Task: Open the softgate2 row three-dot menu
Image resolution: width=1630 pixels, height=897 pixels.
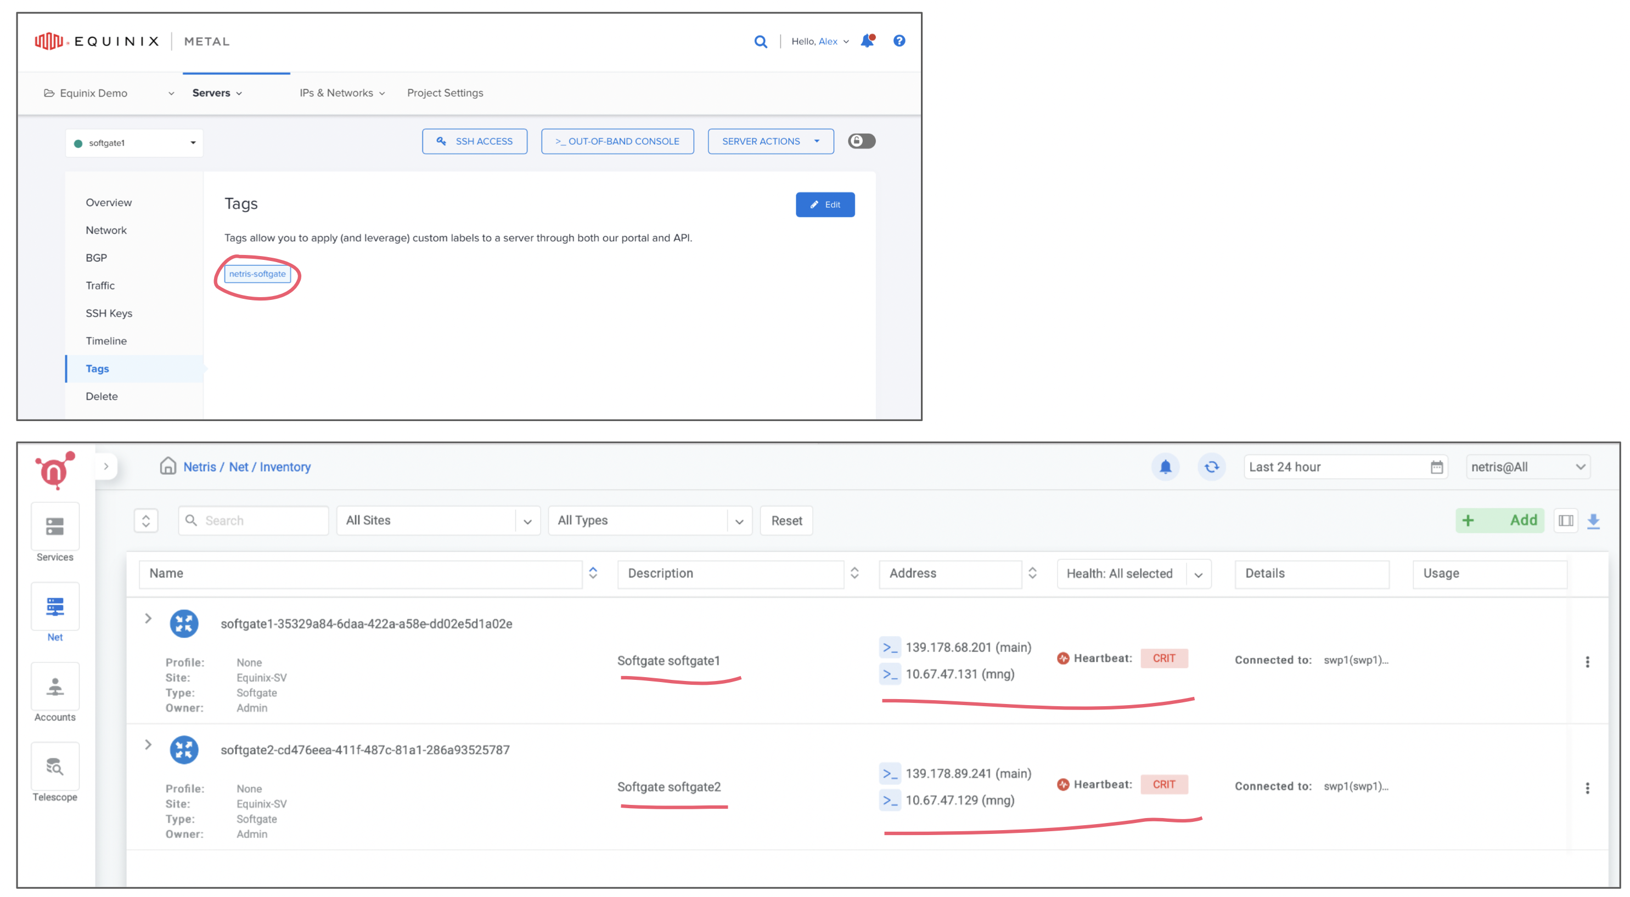Action: (1587, 788)
